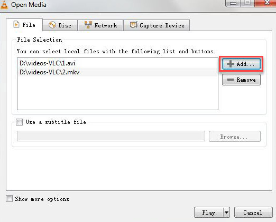Click the Play button
The height and width of the screenshot is (222, 276).
209,213
